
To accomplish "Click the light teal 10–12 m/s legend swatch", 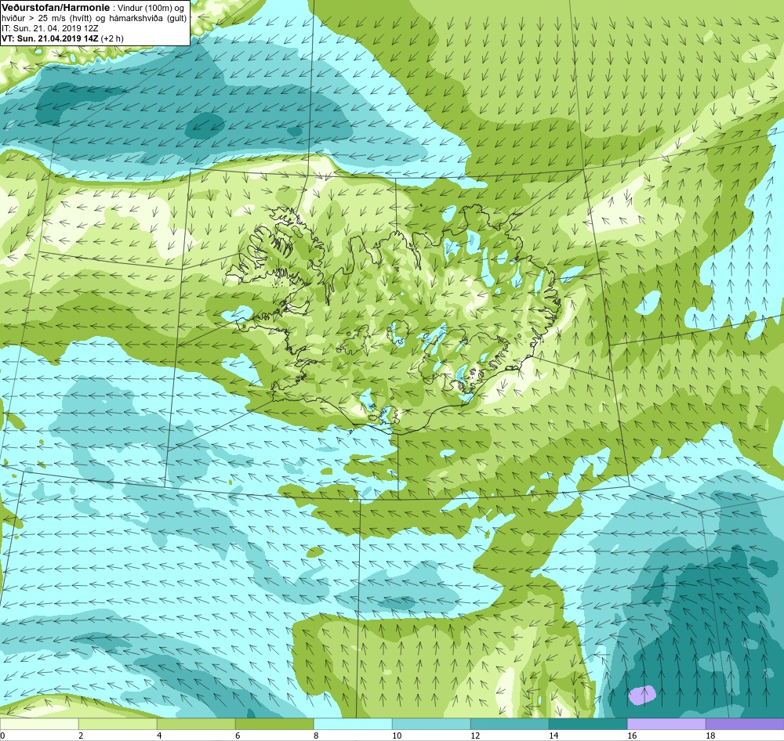I will tap(431, 724).
